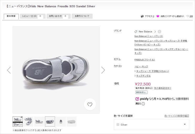Click the heart favorite button on product image
This screenshot has width=195, height=134.
point(90,104)
